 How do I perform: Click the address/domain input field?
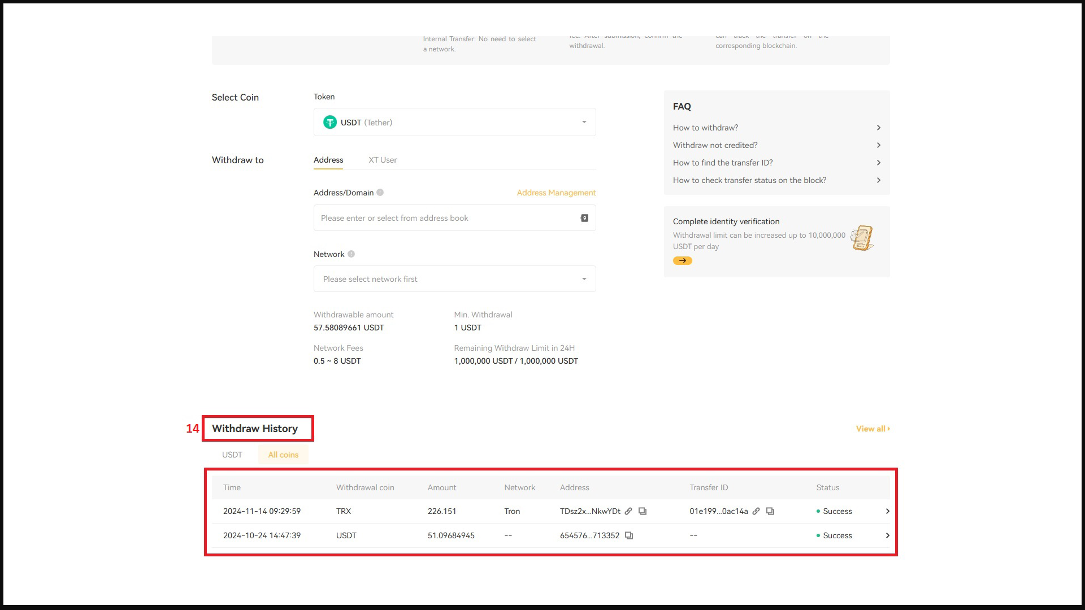(x=454, y=217)
